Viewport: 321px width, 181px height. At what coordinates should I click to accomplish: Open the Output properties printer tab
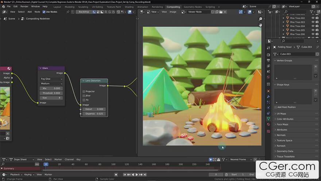pyautogui.click(x=268, y=60)
